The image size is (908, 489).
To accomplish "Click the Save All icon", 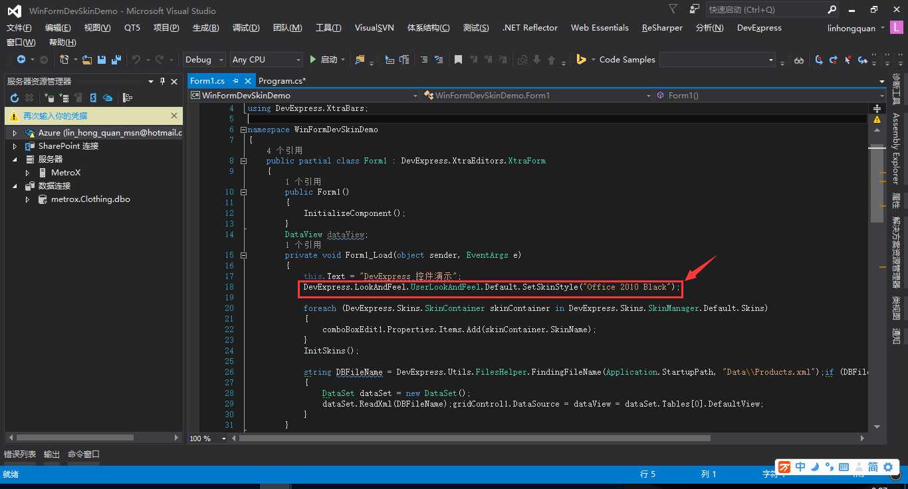I will [116, 60].
